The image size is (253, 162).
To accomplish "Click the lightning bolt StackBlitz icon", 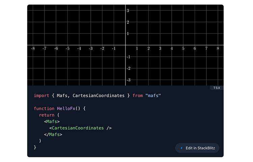I will point(181,148).
